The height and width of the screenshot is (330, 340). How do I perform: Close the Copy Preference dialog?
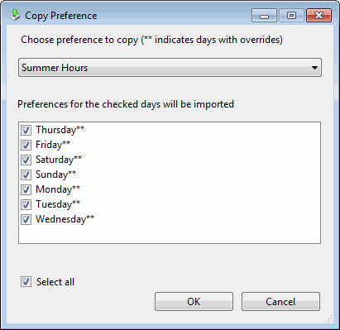click(x=318, y=16)
